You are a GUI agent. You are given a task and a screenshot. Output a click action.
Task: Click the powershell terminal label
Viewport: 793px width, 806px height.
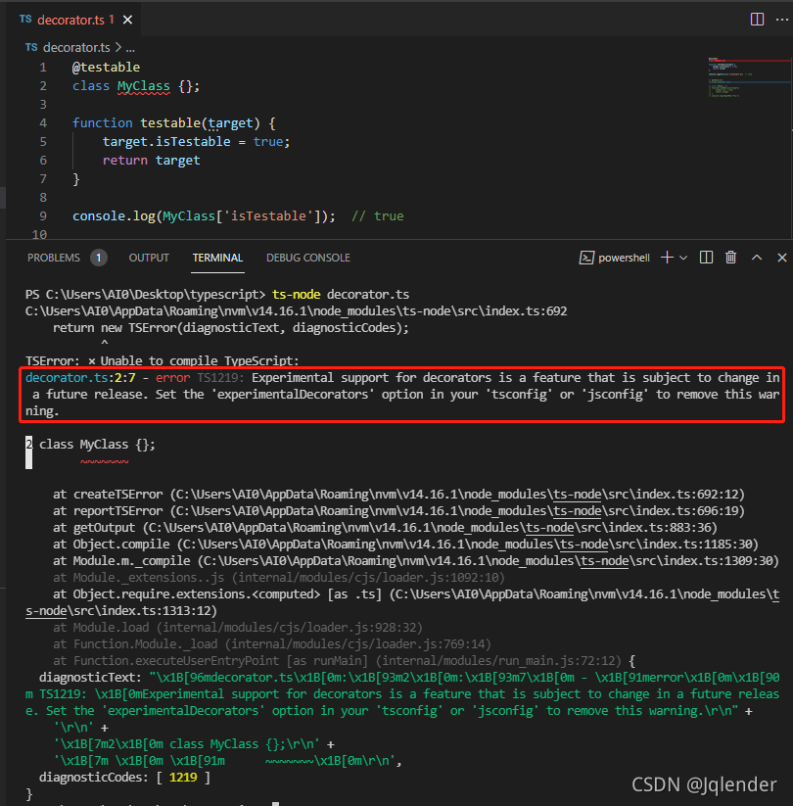coord(624,258)
